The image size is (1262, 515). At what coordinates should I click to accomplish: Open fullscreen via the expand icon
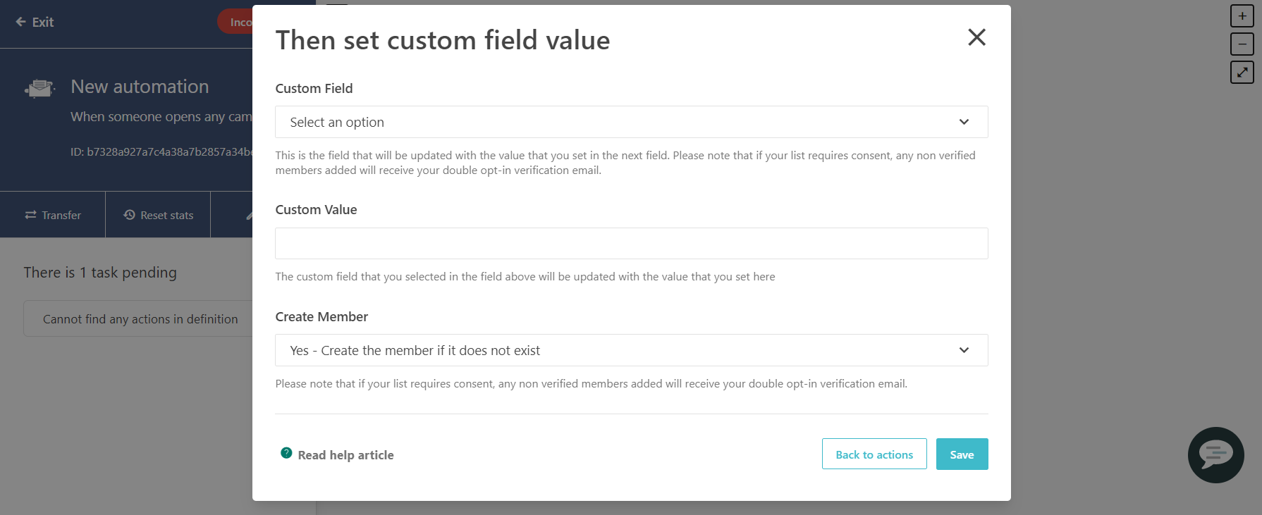pyautogui.click(x=1242, y=72)
